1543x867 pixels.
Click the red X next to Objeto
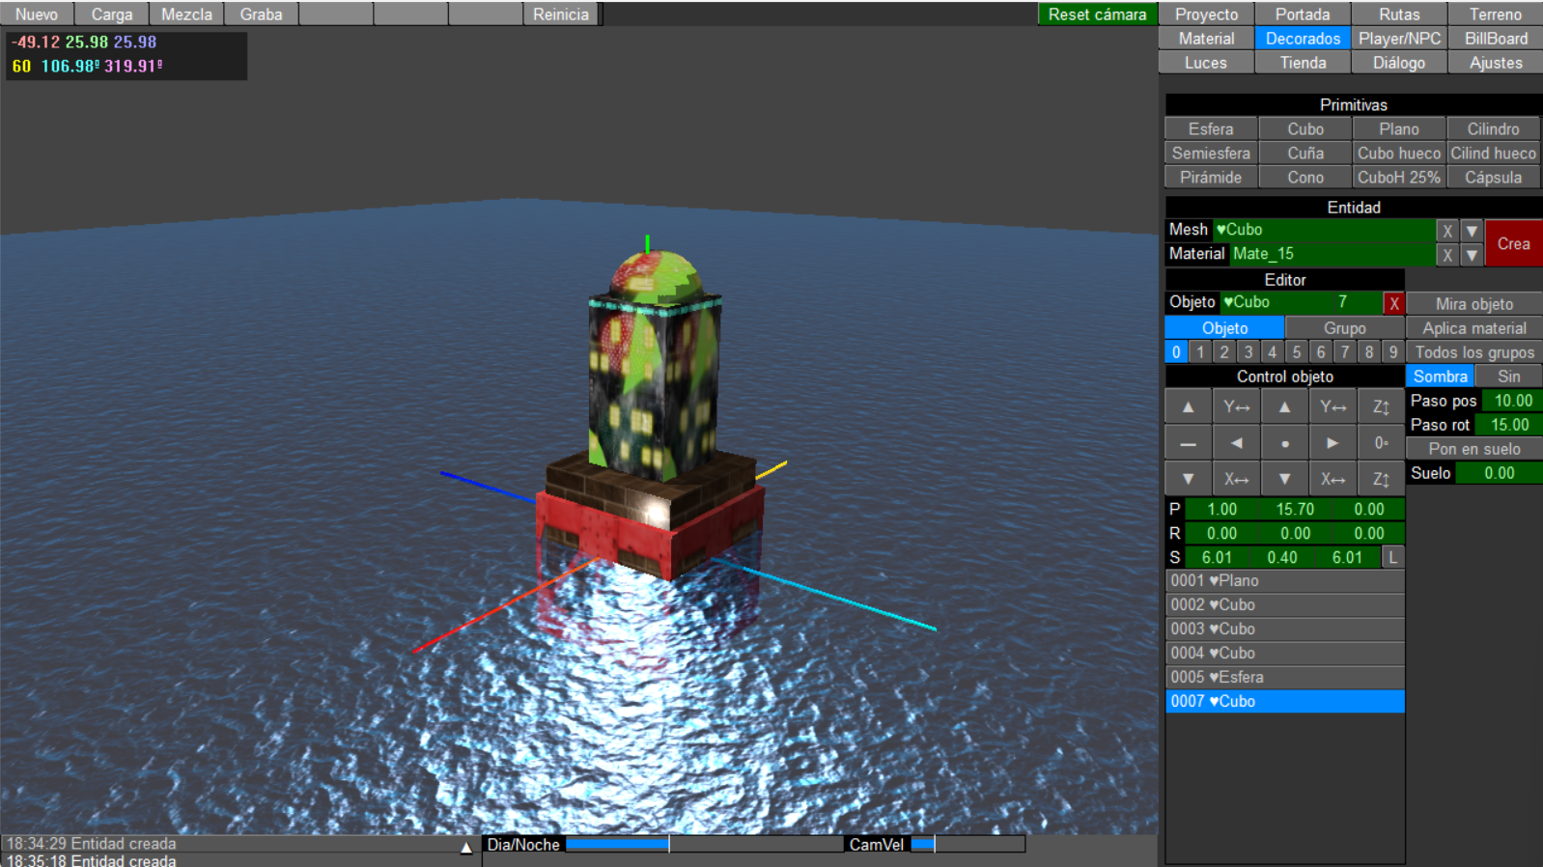point(1393,303)
